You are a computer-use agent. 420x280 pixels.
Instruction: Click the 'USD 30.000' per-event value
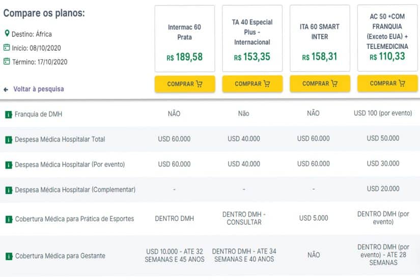point(383,163)
